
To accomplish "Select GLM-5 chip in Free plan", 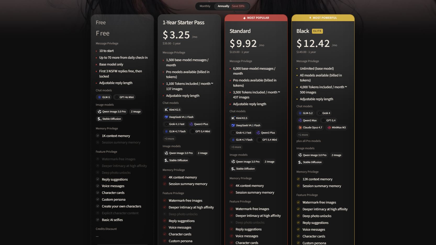I will point(104,97).
